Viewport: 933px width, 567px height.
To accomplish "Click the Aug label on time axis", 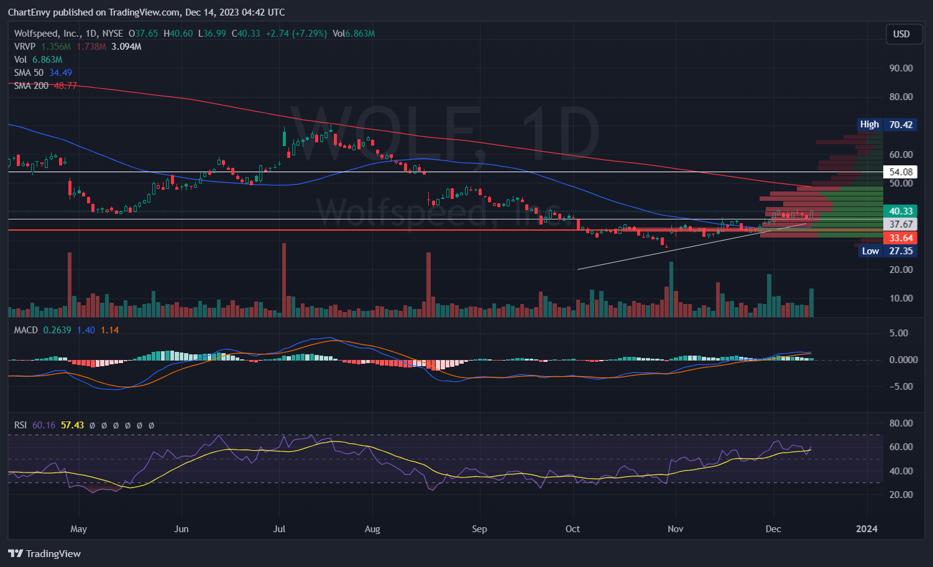I will [372, 529].
